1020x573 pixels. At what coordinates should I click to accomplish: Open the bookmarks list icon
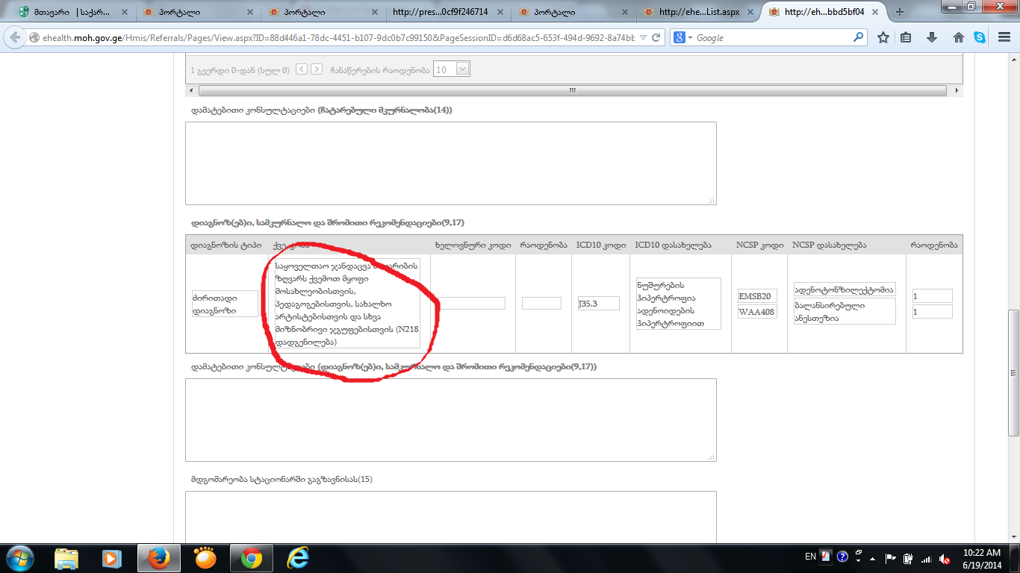click(906, 37)
